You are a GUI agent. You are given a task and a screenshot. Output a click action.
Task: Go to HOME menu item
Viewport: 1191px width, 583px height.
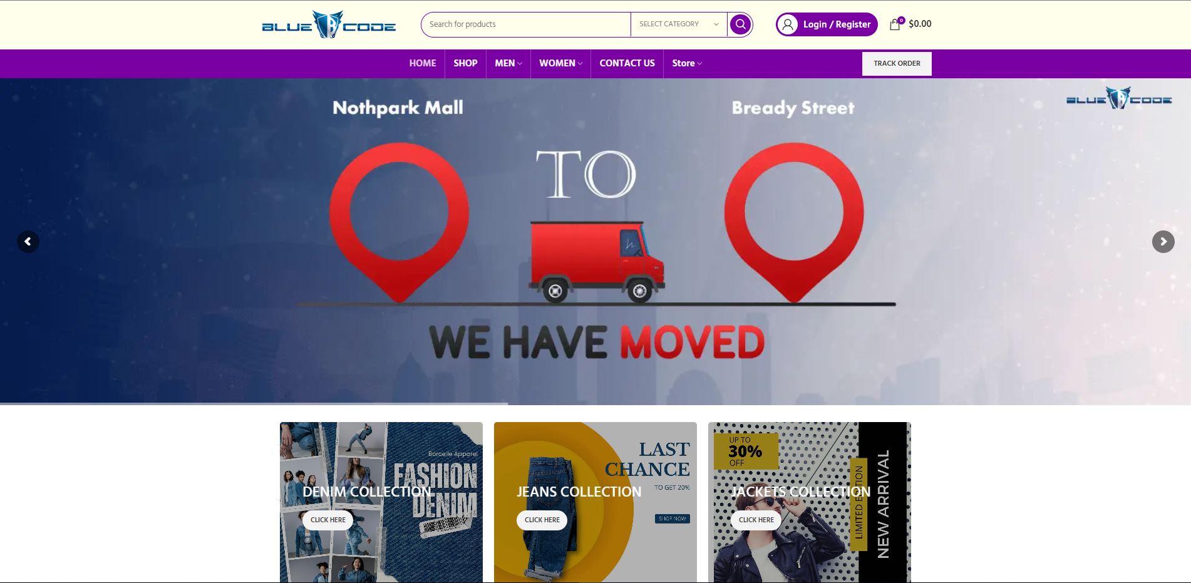click(x=423, y=63)
